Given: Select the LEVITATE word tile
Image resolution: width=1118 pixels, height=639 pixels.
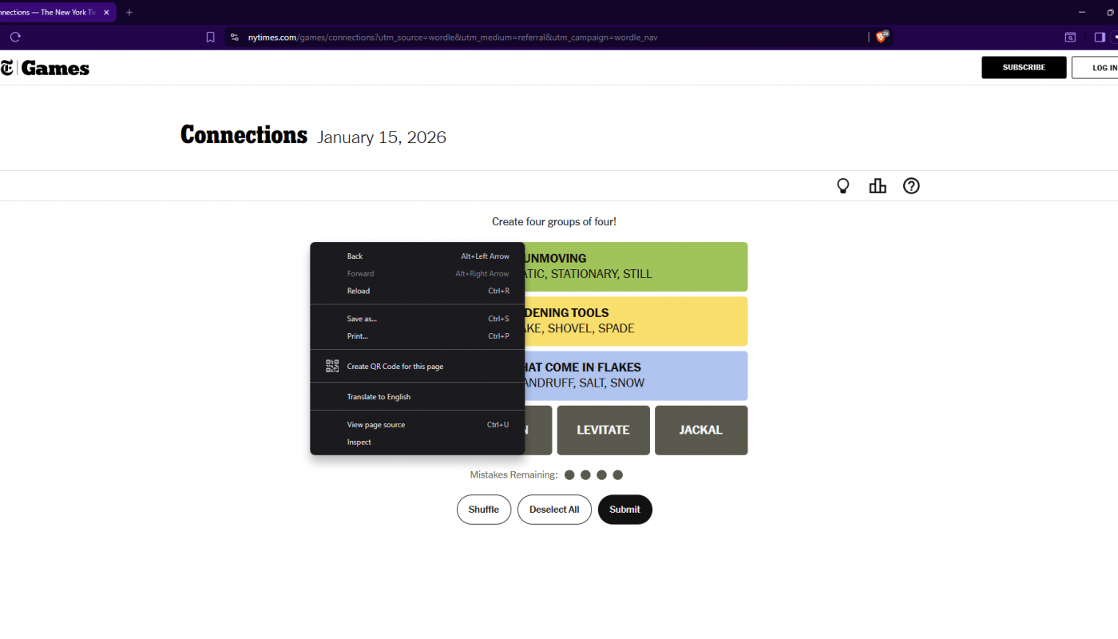Looking at the screenshot, I should click(603, 430).
